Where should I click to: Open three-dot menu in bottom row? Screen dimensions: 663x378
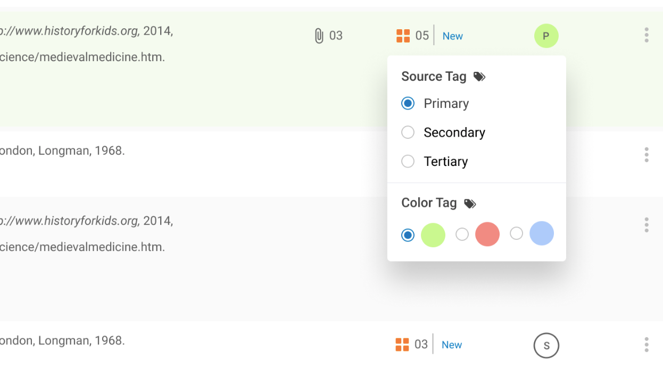[647, 345]
